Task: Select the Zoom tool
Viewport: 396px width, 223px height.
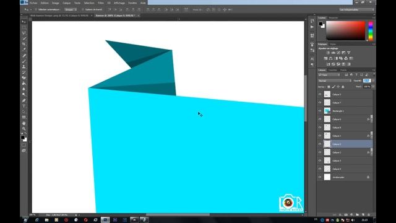Action: point(24,129)
